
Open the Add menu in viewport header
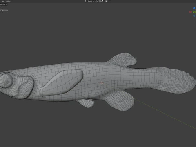click(x=3, y=1)
